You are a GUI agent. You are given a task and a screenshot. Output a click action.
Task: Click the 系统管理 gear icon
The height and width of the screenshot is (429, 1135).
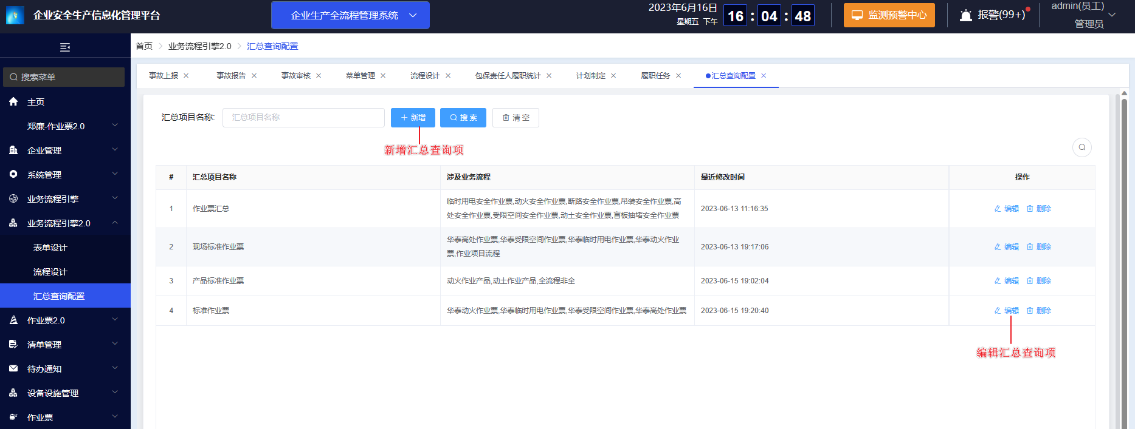(x=13, y=174)
